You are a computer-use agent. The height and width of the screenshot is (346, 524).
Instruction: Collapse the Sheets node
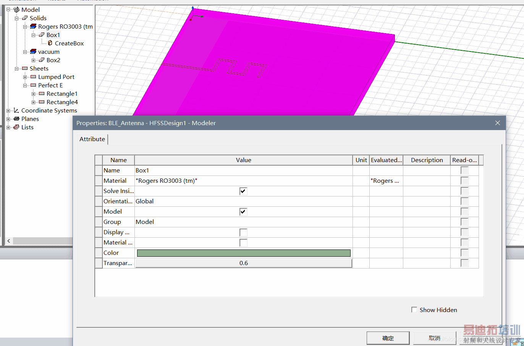pos(16,69)
